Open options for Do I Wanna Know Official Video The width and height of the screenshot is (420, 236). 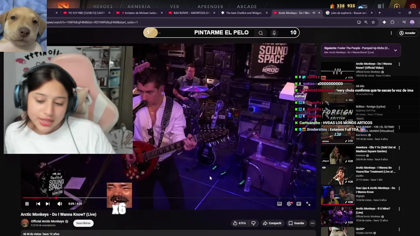pos(399,64)
